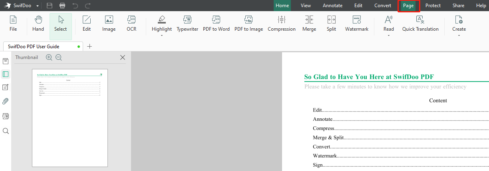Click the 'So Glad to Have You Here' heading
The image size is (489, 171).
point(369,77)
